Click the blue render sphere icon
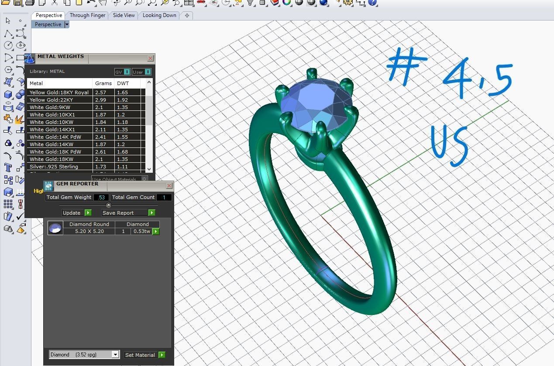The image size is (554, 366). coord(323,3)
